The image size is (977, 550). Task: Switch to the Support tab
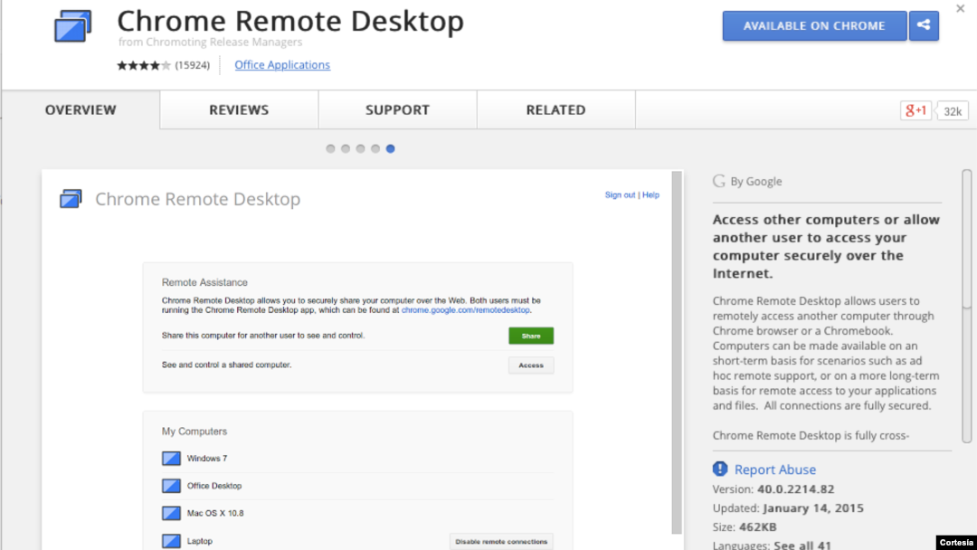pyautogui.click(x=397, y=109)
